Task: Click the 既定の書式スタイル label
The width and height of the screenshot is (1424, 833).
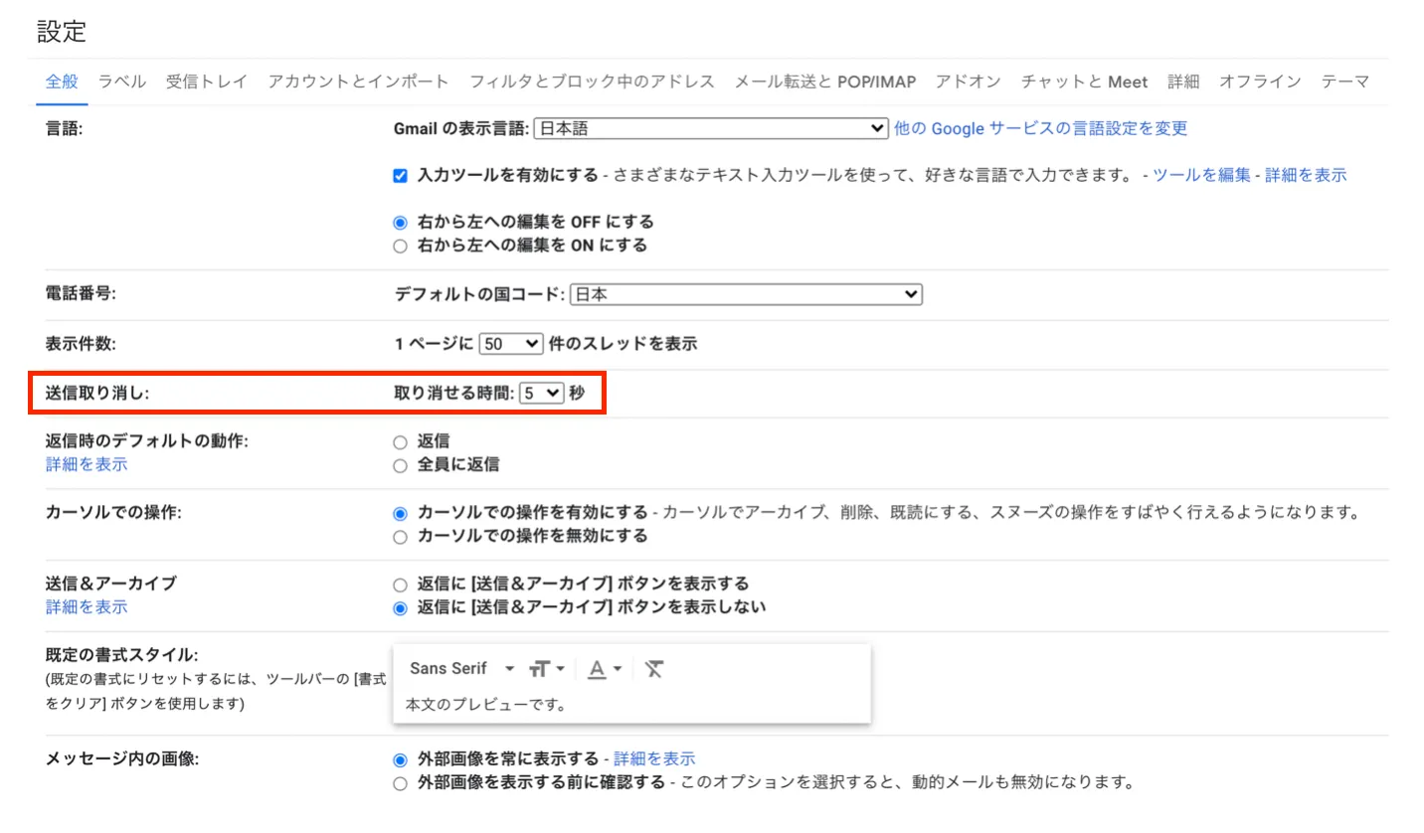Action: click(x=122, y=655)
